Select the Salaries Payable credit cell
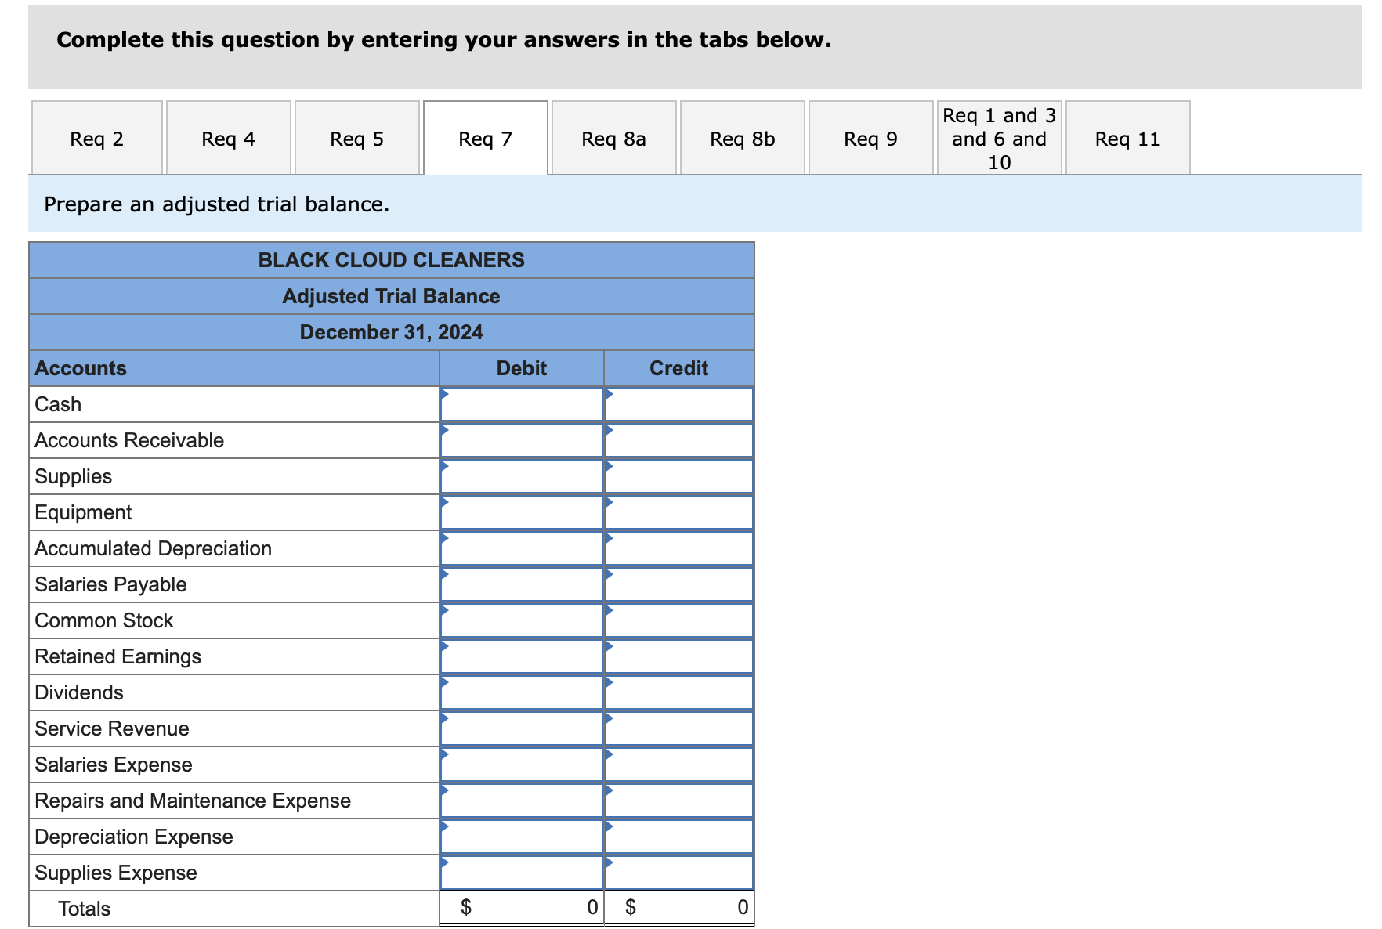Screen dimensions: 1382x929 coord(679,584)
